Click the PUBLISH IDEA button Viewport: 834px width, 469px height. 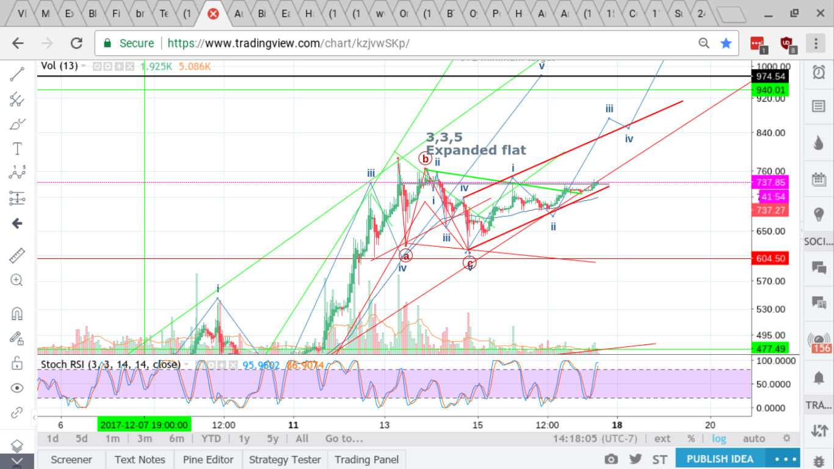pos(720,459)
